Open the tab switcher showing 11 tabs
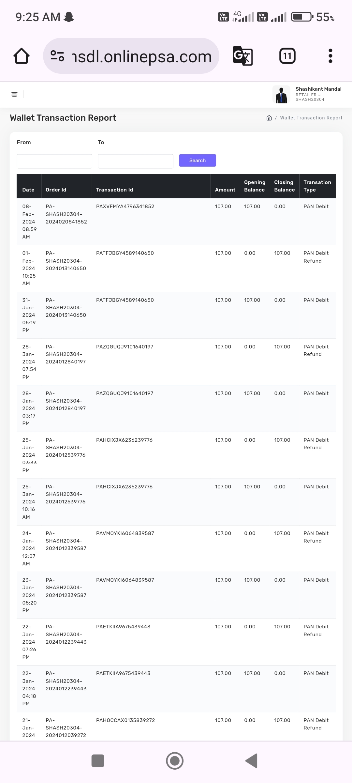 (x=287, y=56)
